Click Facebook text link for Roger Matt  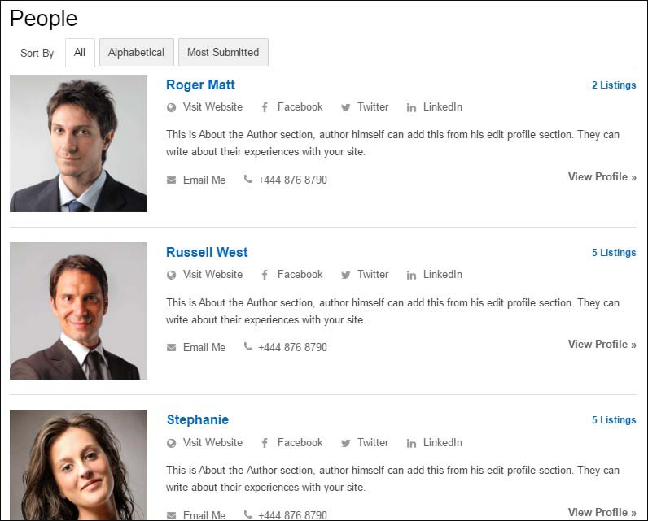[300, 106]
